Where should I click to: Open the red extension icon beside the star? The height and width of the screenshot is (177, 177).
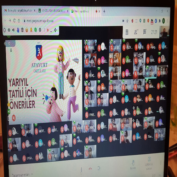click(132, 21)
